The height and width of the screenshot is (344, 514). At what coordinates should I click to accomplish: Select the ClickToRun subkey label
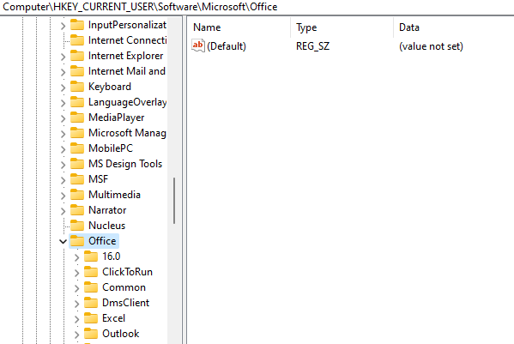127,272
